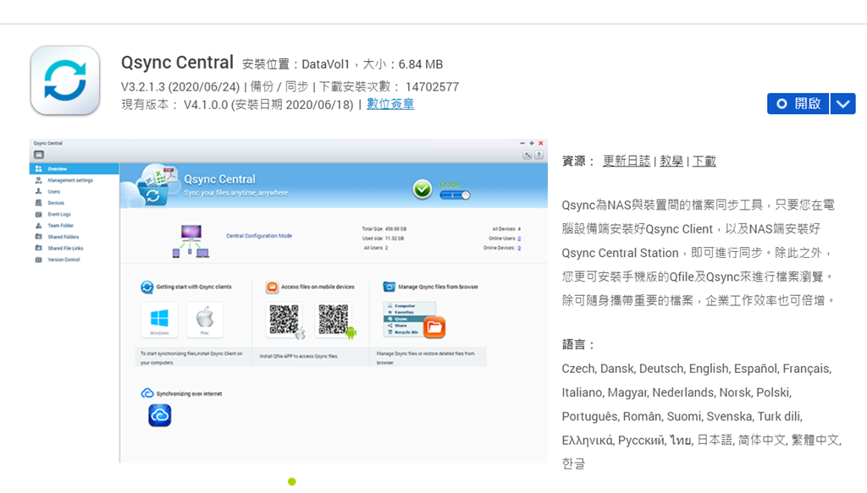Expand the dropdown arrow beside 開啟 button
This screenshot has width=867, height=493.
click(842, 104)
